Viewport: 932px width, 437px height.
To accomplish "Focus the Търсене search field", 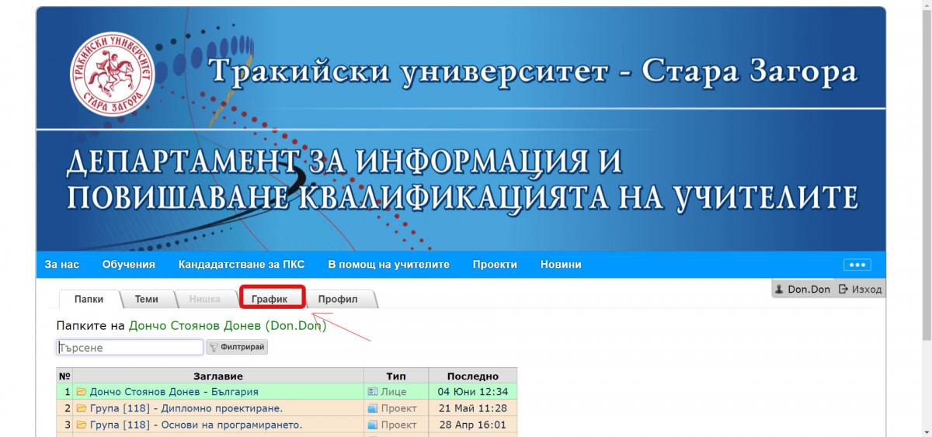I will pos(130,348).
